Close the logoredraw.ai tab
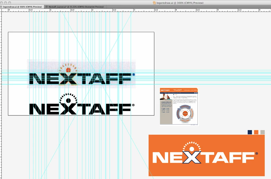The width and height of the screenshot is (271, 179). [x=1, y=7]
